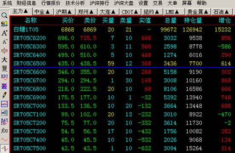The width and height of the screenshot is (235, 153).
Task: Expand the 郑州 exchange tab dropdown
Action: (x=91, y=11)
